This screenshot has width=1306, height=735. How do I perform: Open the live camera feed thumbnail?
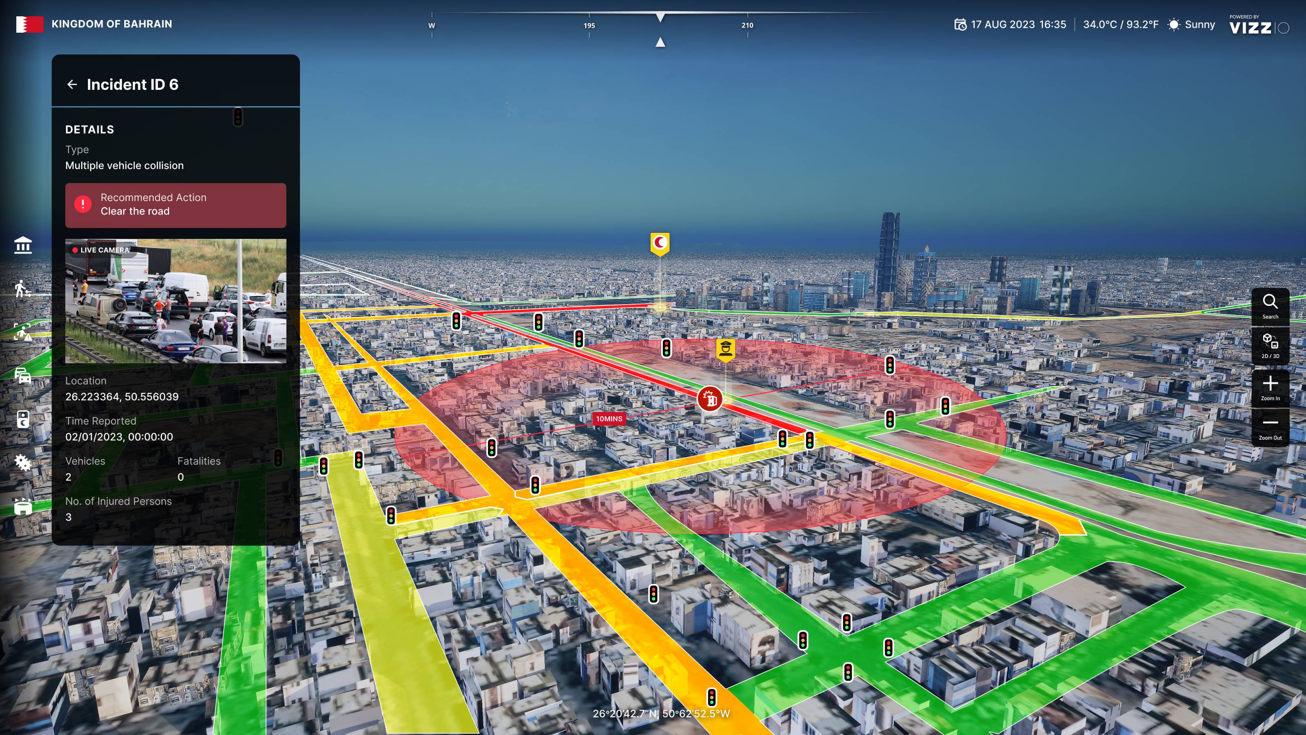[x=175, y=301]
